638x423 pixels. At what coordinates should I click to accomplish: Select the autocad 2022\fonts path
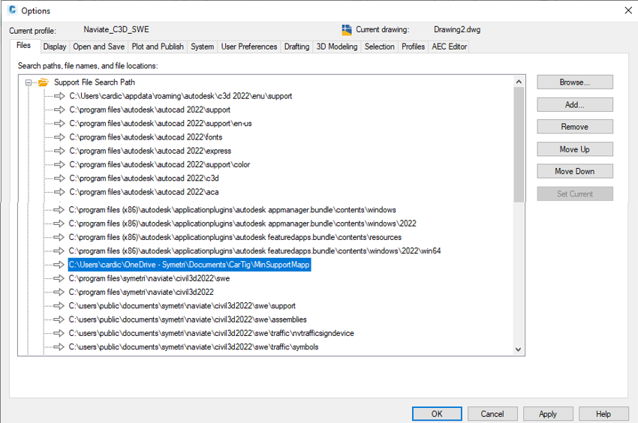[146, 137]
